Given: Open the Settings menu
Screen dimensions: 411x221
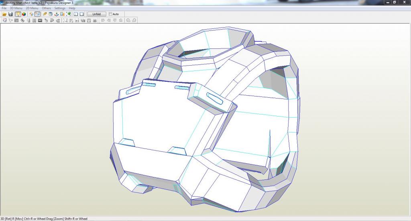Looking at the screenshot, I should coord(60,8).
